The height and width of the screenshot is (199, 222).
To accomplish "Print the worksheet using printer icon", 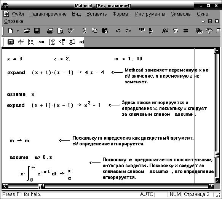I will 50,30.
